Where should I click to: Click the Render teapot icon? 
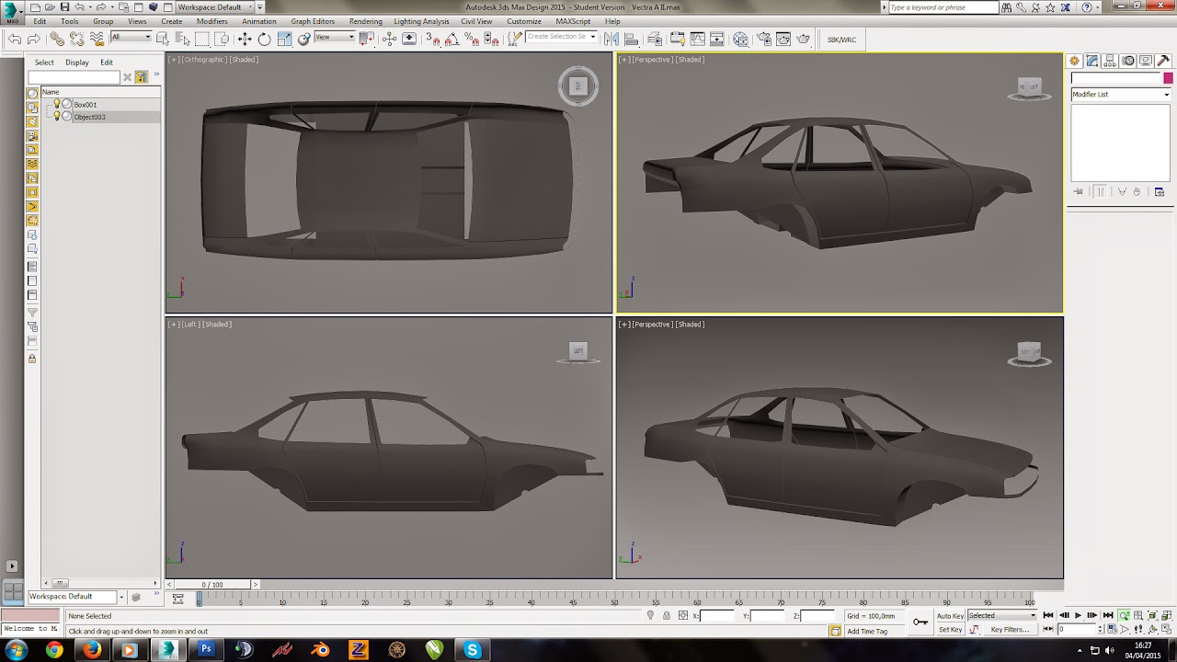tap(804, 39)
